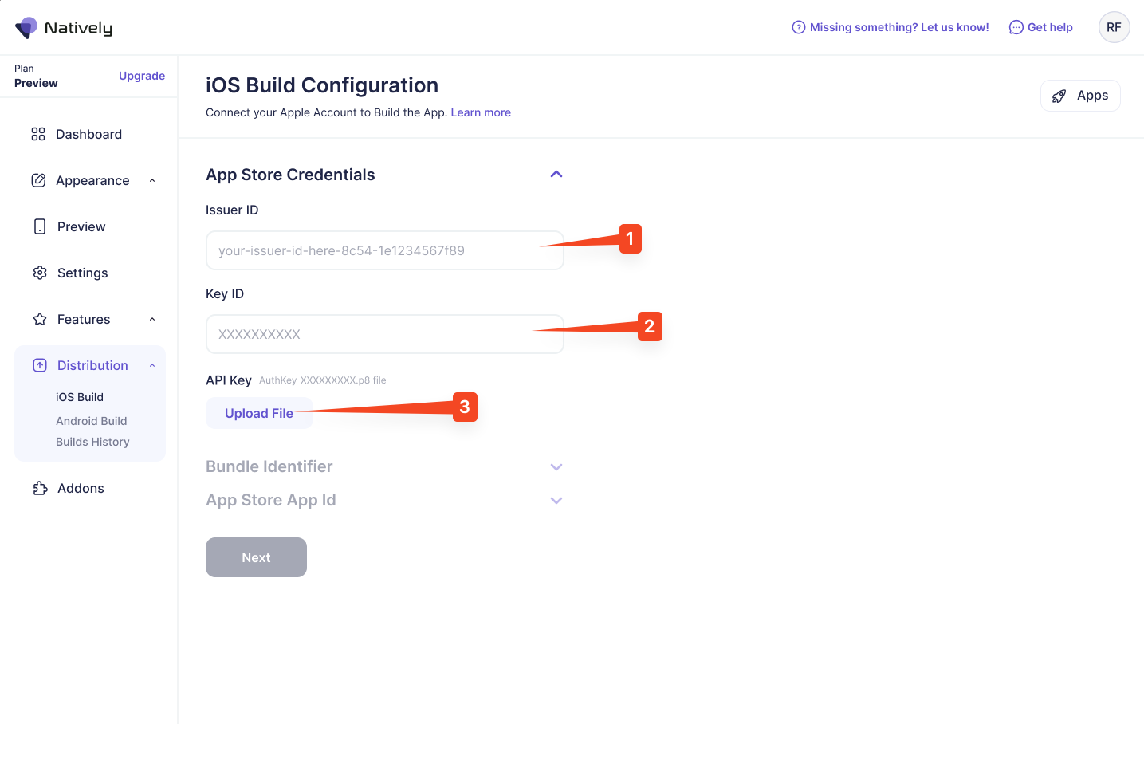This screenshot has width=1144, height=767.
Task: Open Builds History in the sidebar
Action: click(92, 442)
